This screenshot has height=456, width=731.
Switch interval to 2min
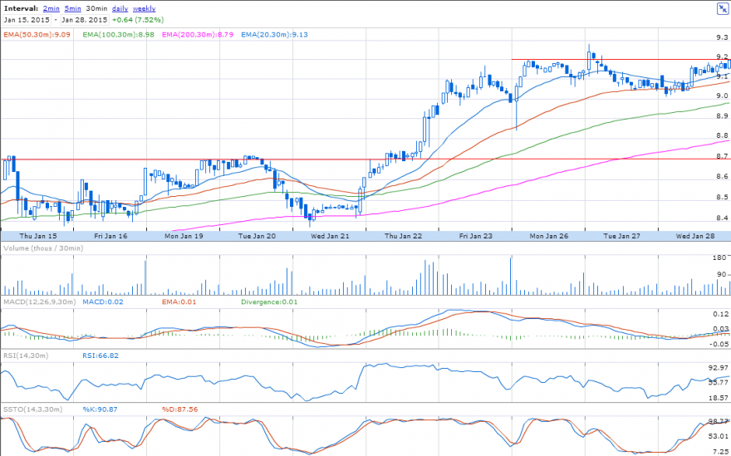pos(52,8)
